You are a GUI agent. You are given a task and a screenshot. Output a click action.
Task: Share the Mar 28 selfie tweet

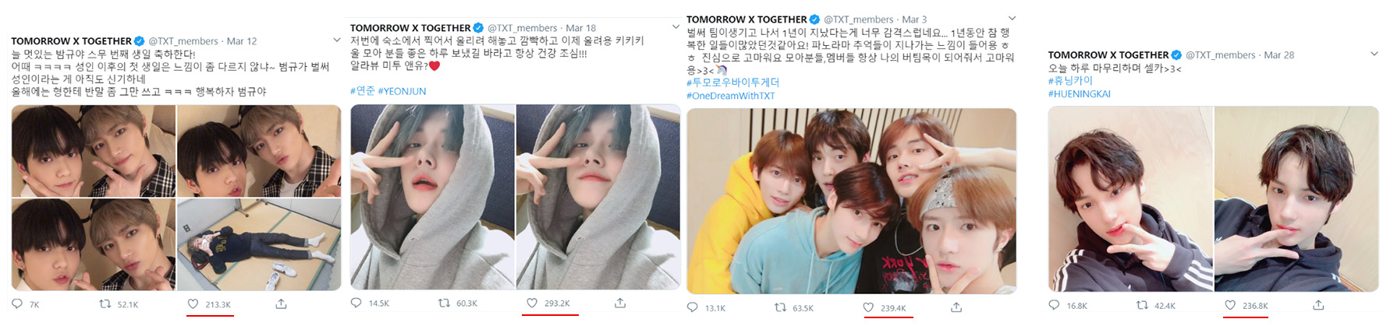pos(1318,305)
